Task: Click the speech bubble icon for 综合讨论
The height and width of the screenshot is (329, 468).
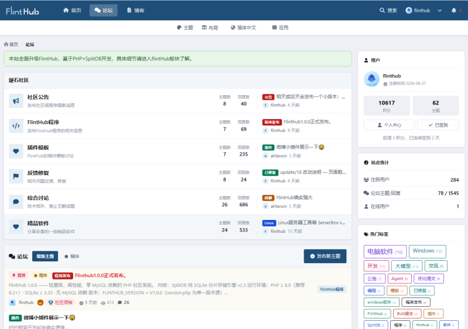Action: [16, 202]
